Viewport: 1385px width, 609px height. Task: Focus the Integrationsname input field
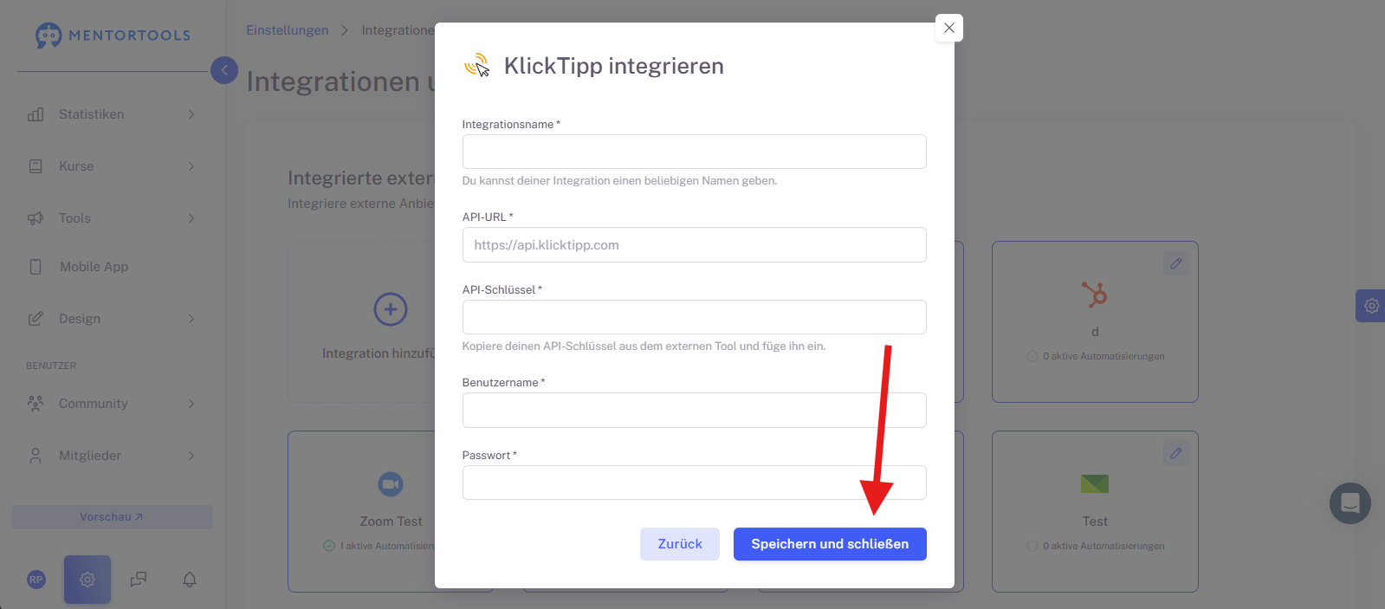[694, 152]
